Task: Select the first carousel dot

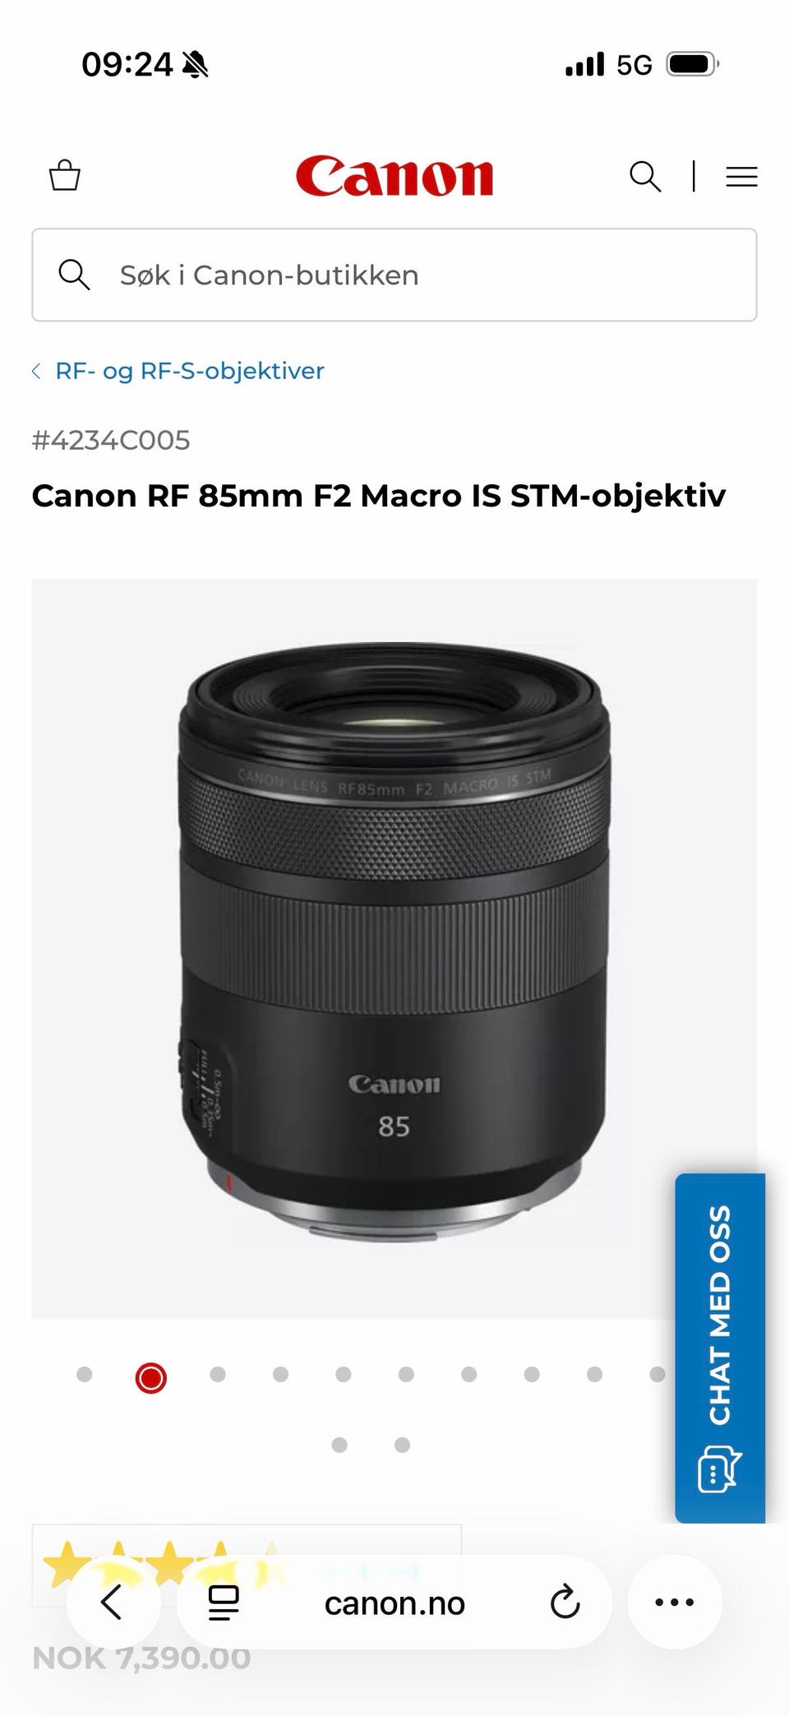Action: [84, 1374]
